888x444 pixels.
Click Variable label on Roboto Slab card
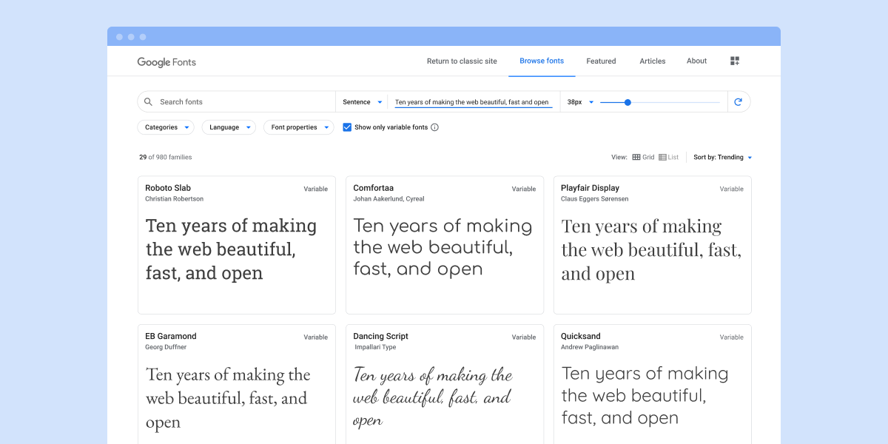[315, 189]
